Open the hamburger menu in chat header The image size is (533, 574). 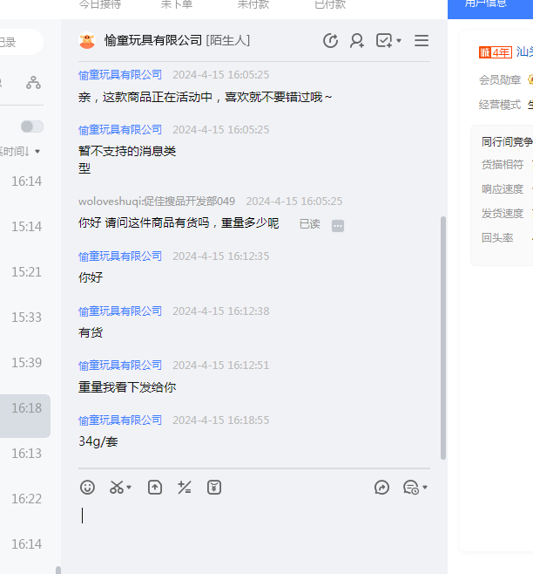pos(422,41)
